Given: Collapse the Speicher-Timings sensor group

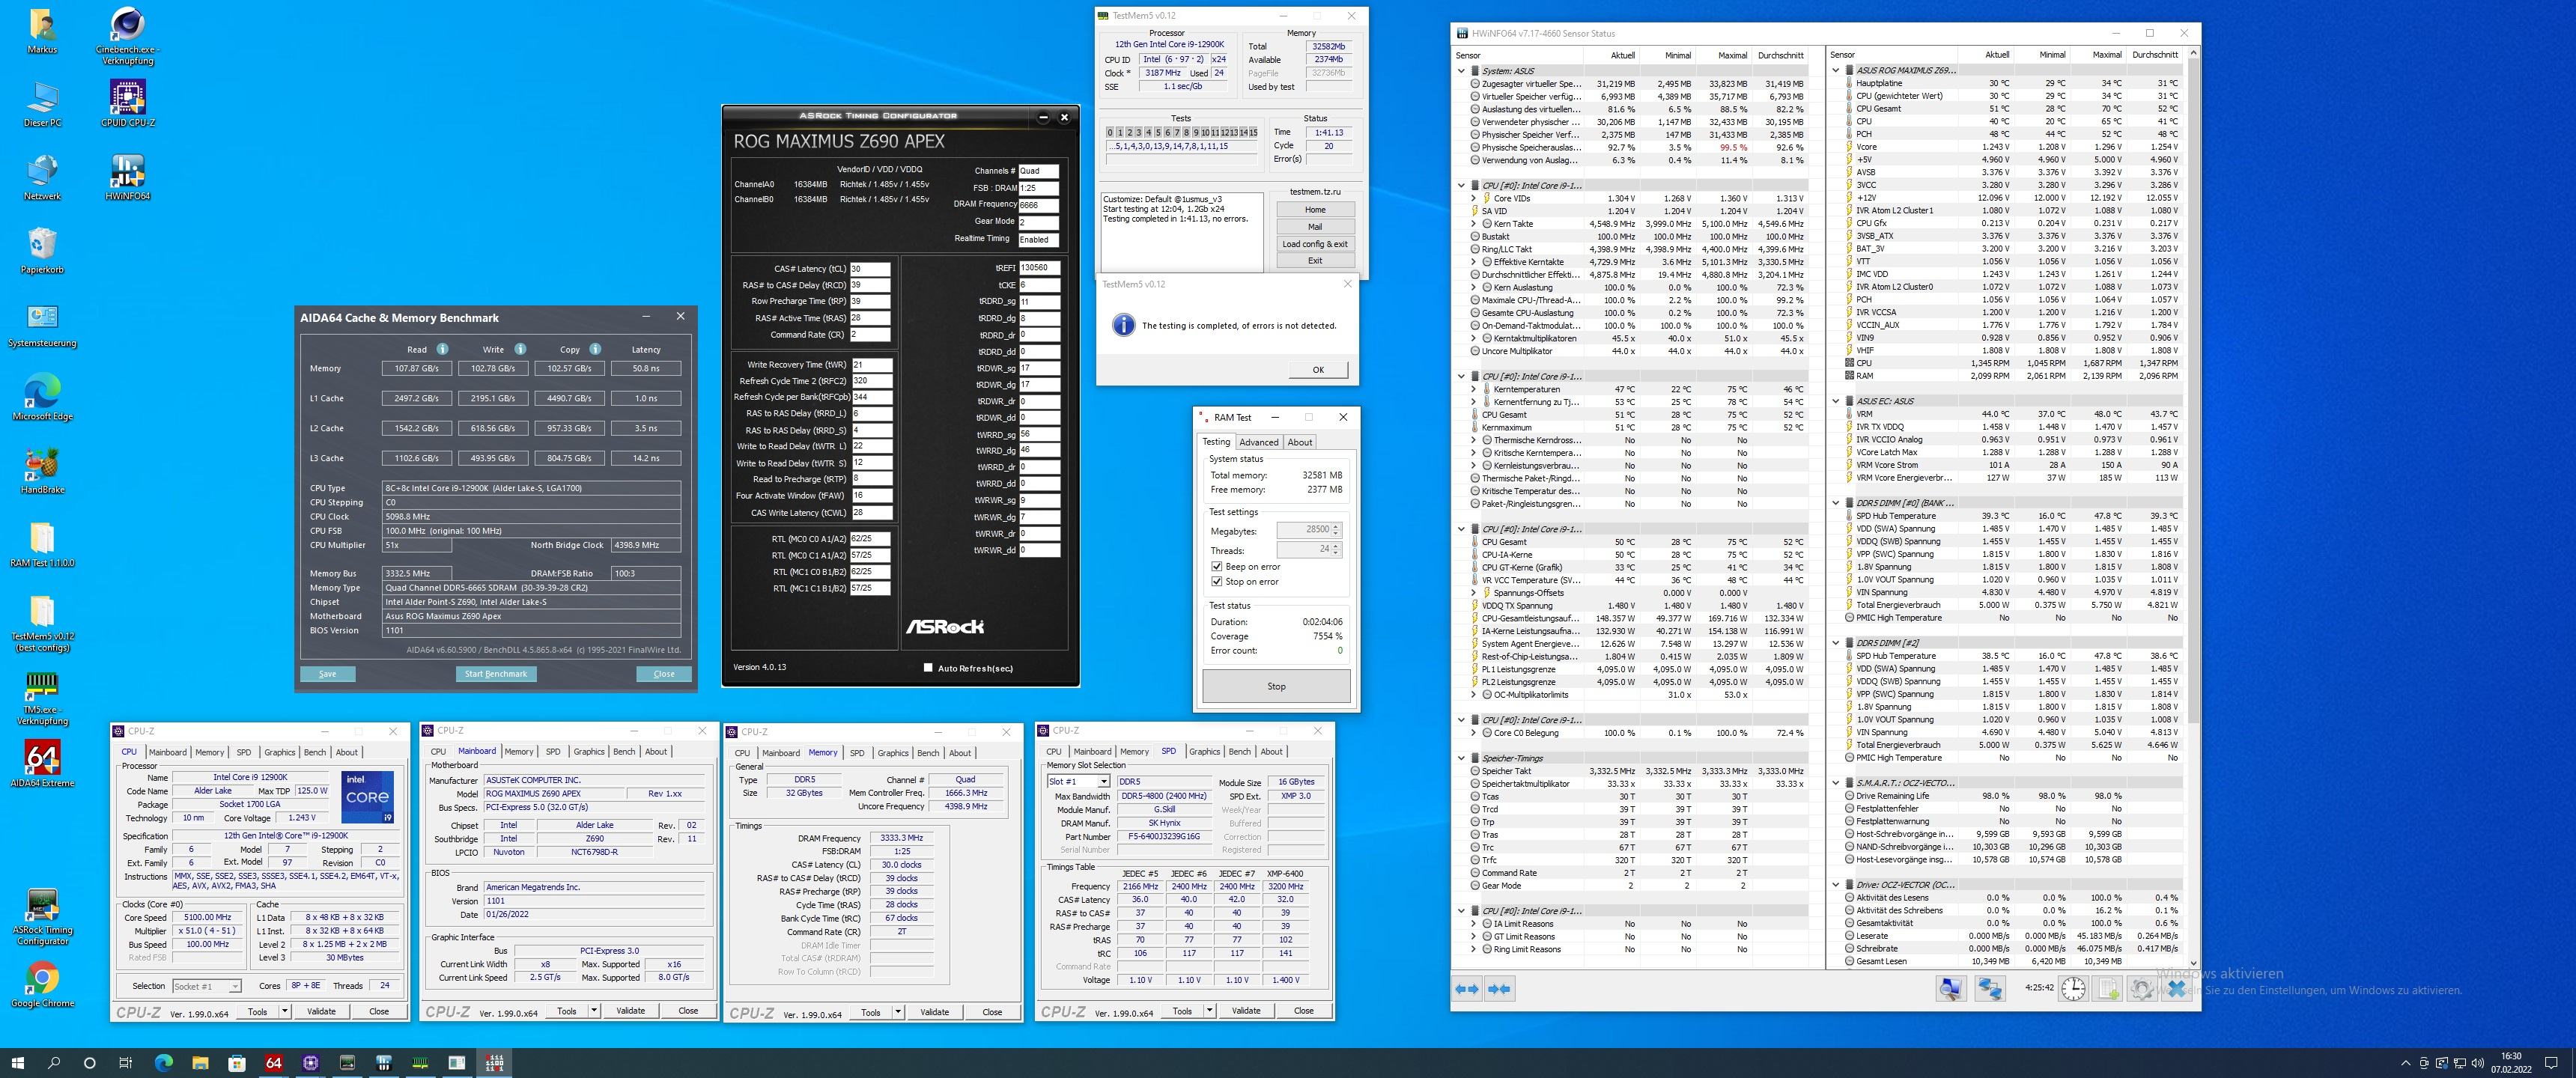Looking at the screenshot, I should (x=1461, y=758).
